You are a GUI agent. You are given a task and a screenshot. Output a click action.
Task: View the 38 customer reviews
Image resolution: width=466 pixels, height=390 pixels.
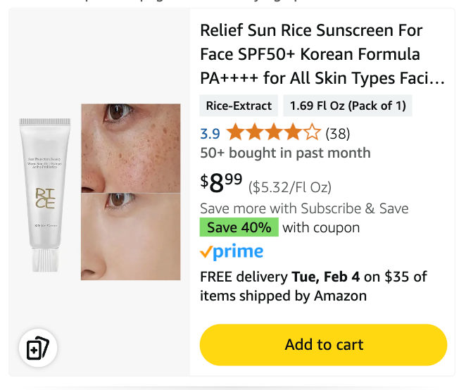(x=337, y=133)
